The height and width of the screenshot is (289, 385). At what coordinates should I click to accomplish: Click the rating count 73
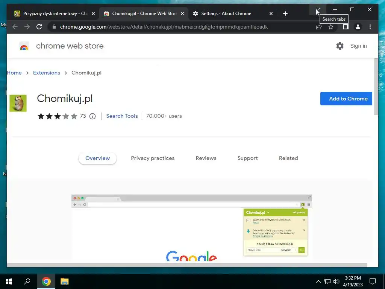(83, 116)
